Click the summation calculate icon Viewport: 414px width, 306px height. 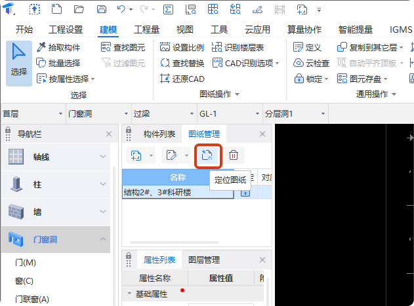pos(168,10)
